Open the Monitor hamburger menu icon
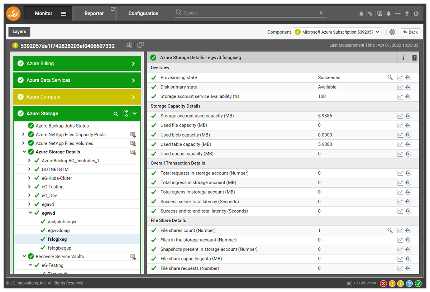 coord(63,14)
